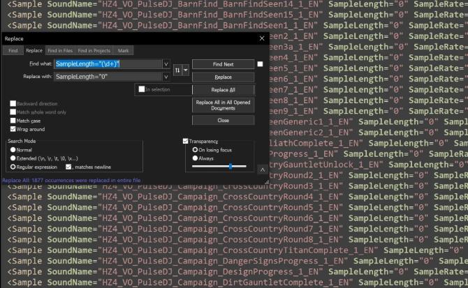Enable the Match case checkbox

(x=13, y=121)
